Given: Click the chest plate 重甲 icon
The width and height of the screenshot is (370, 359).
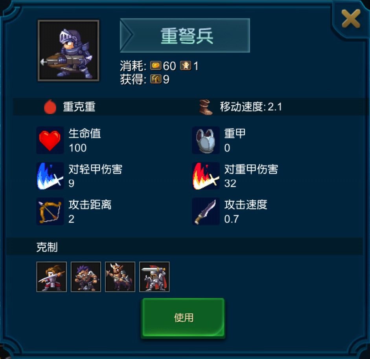Looking at the screenshot, I should point(206,140).
